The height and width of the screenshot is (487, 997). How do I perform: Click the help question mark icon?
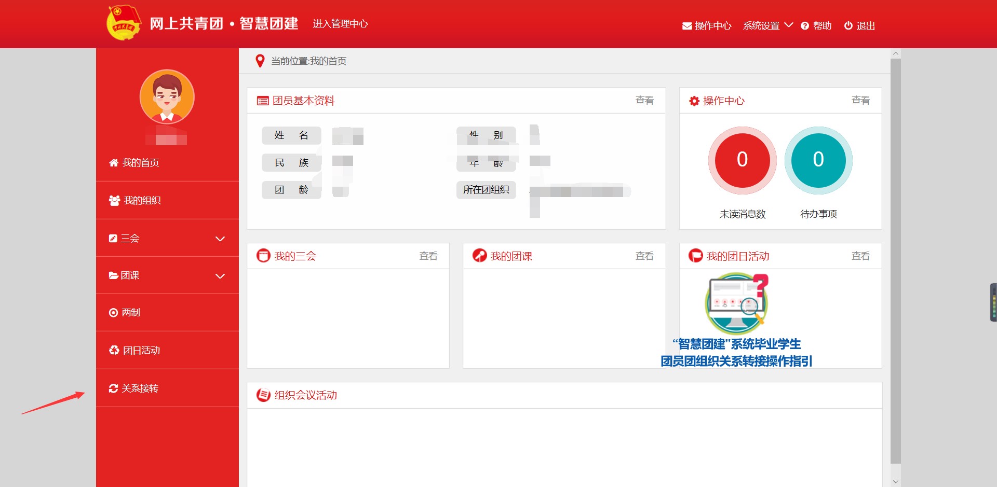tap(805, 26)
